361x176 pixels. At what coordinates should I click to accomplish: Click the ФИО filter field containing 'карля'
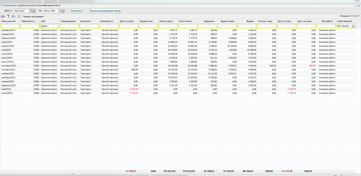click(x=49, y=26)
